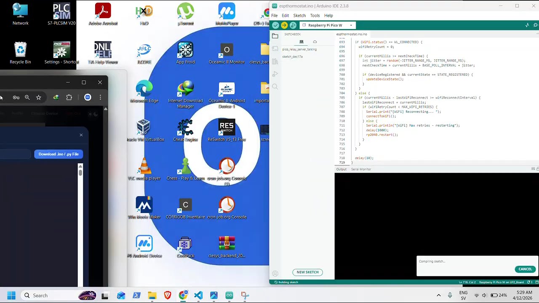Click the Upload arrow button in Arduino IDE
539x303 pixels.
click(284, 25)
